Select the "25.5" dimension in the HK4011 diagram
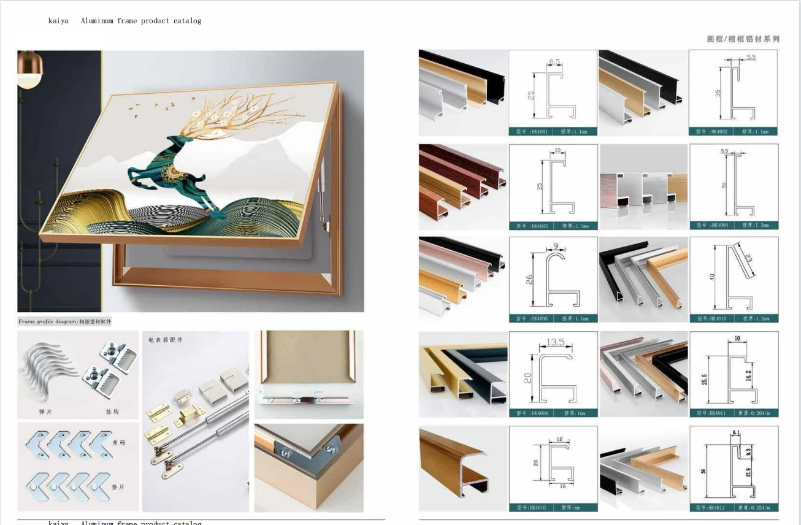801x525 pixels. pyautogui.click(x=705, y=379)
